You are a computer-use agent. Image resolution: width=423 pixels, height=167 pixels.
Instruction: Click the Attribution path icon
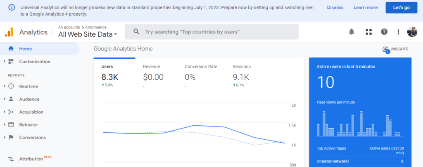tap(11, 159)
